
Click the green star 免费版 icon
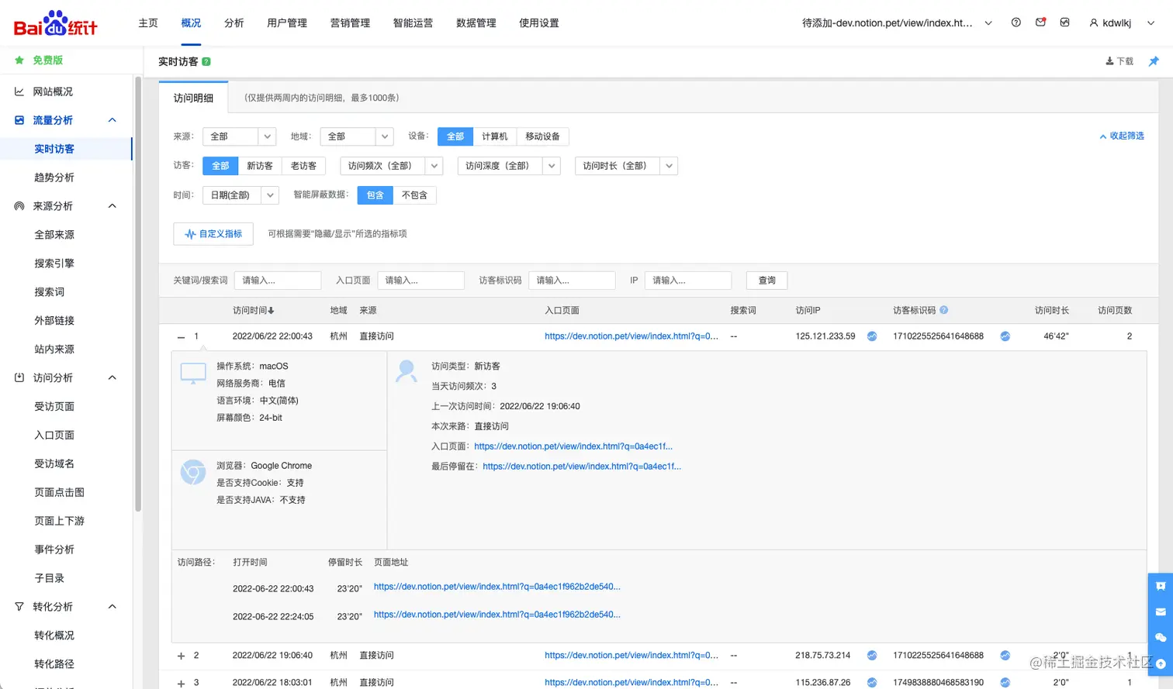[x=19, y=60]
